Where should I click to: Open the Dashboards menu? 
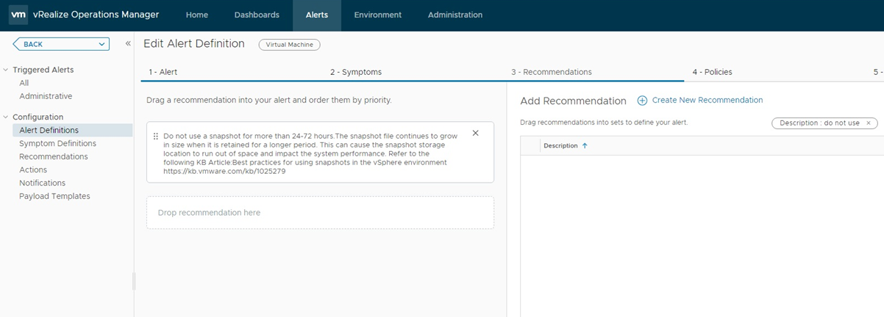pyautogui.click(x=257, y=15)
